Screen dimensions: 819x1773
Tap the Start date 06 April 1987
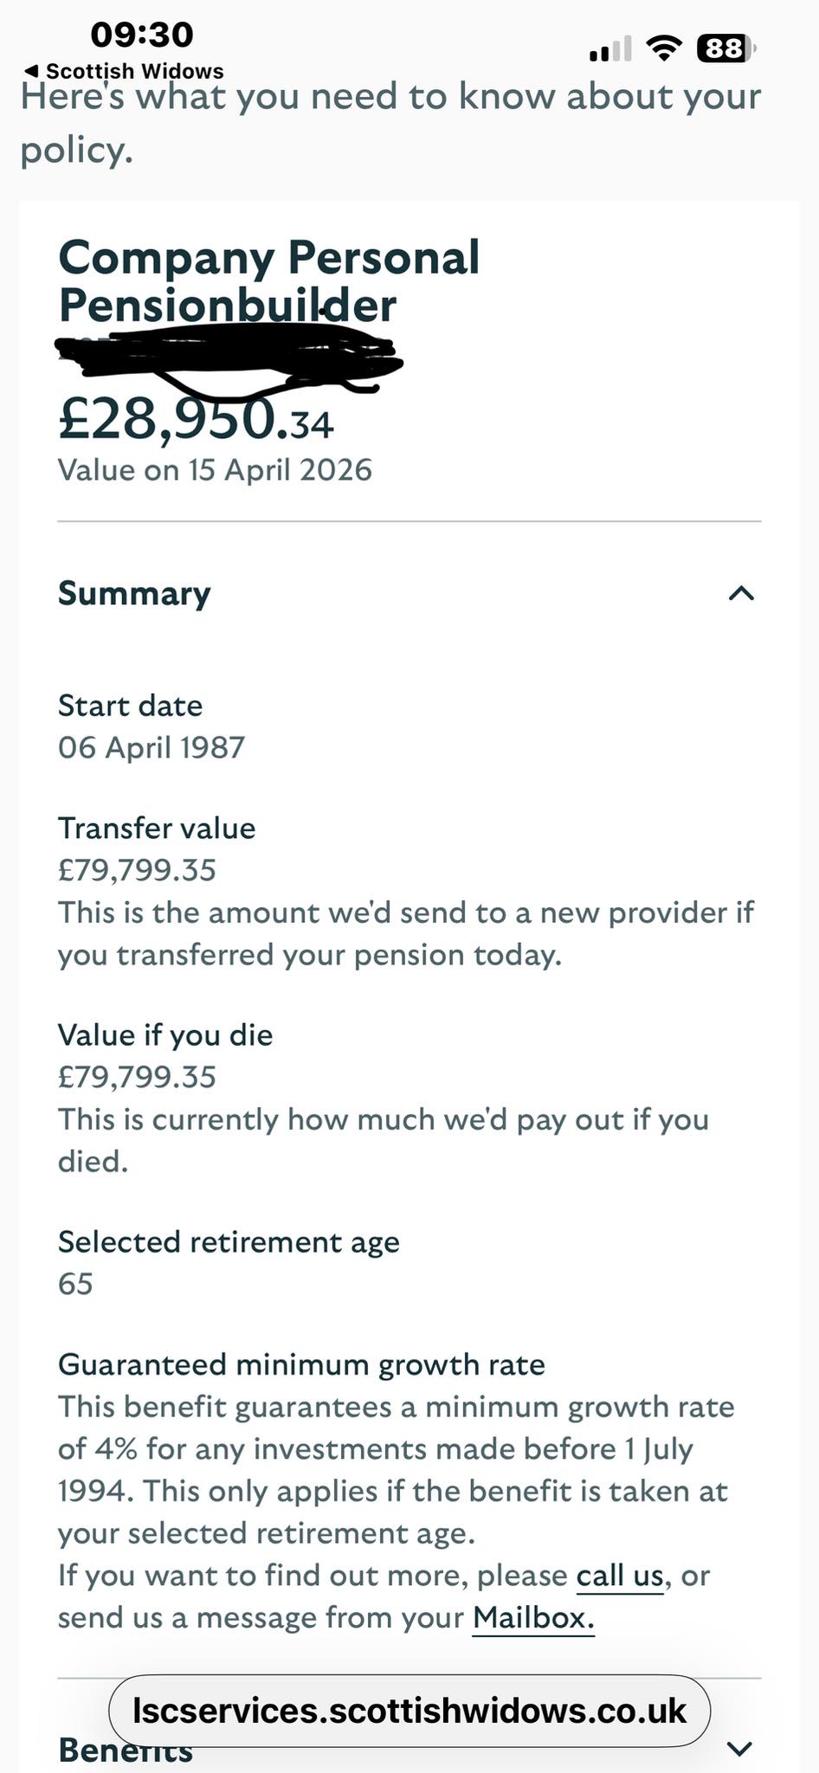pos(152,748)
